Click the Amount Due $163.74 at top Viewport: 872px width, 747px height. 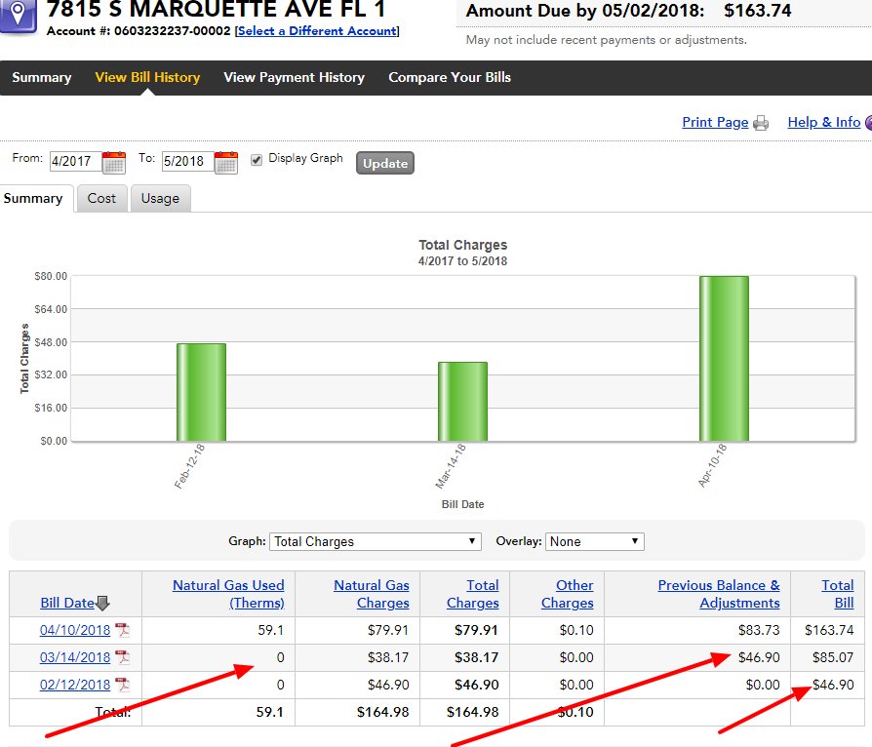coord(758,11)
